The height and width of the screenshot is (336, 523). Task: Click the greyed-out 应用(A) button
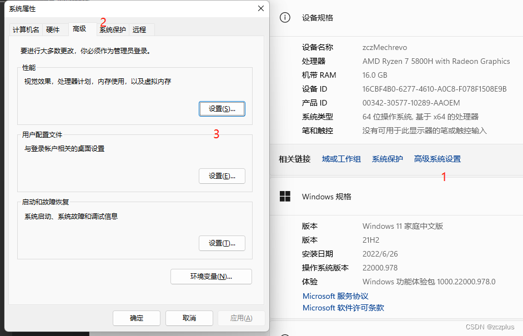point(241,318)
